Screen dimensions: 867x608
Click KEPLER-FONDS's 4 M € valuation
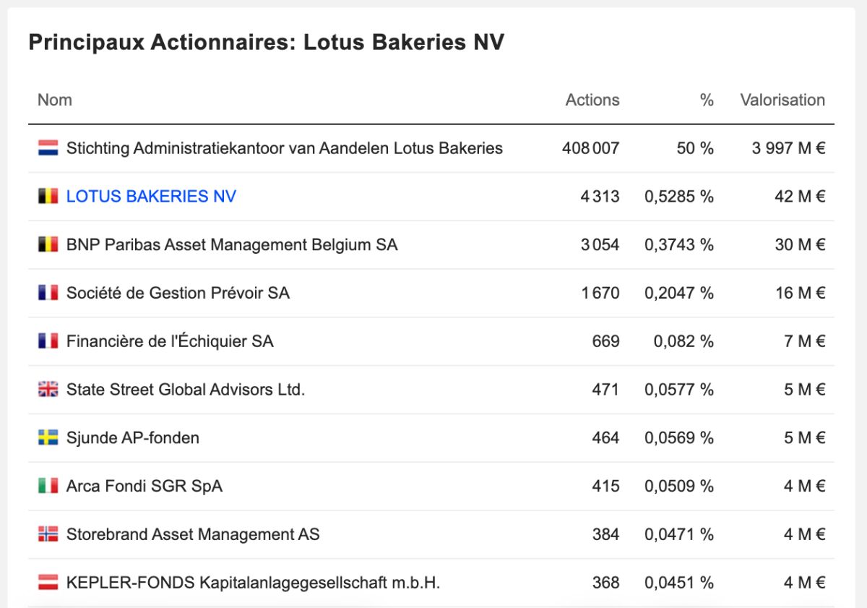pos(804,582)
